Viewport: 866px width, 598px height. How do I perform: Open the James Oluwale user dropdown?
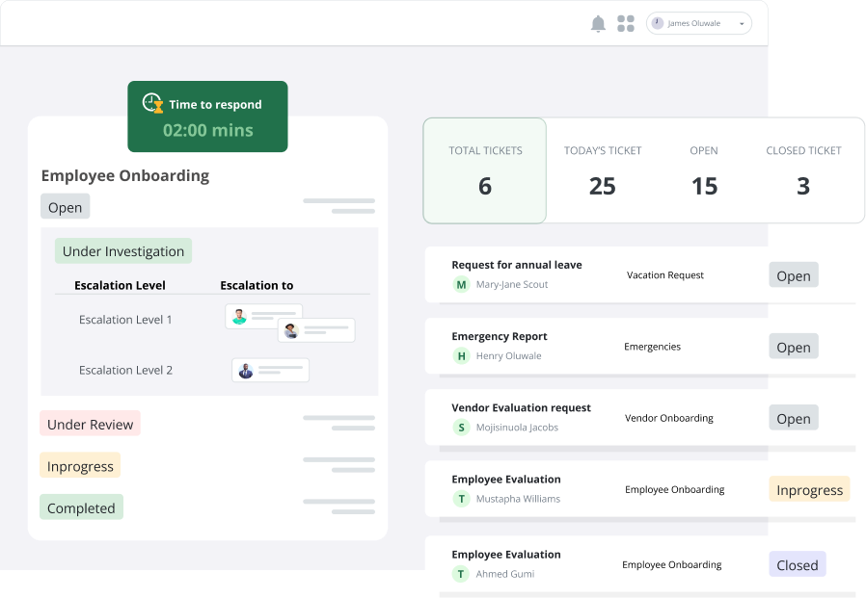[x=698, y=24]
